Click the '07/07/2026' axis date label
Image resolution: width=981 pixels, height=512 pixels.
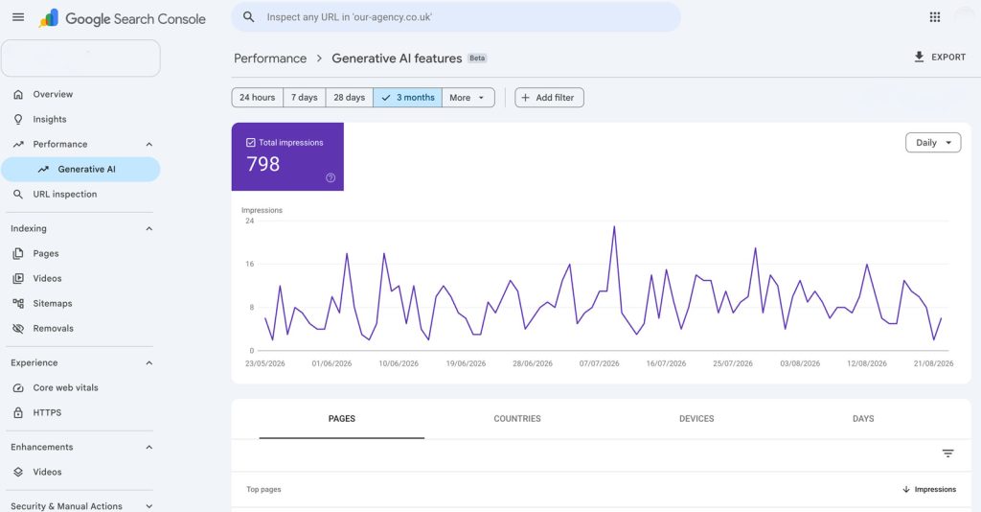pyautogui.click(x=600, y=363)
